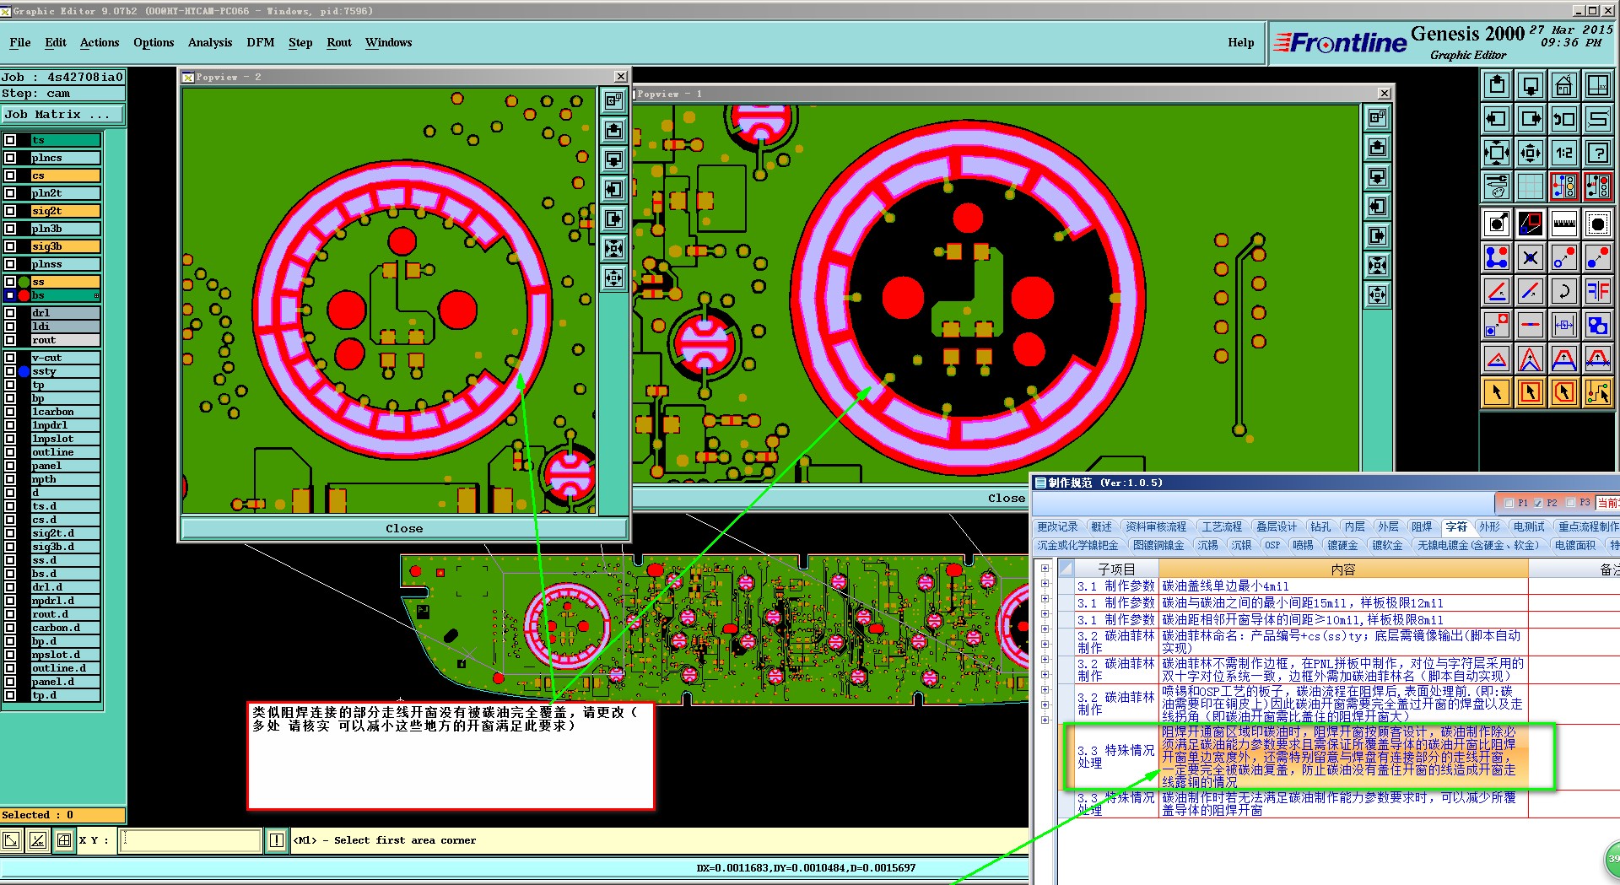Switch to the OSP tab
The image size is (1620, 885).
[x=1272, y=545]
